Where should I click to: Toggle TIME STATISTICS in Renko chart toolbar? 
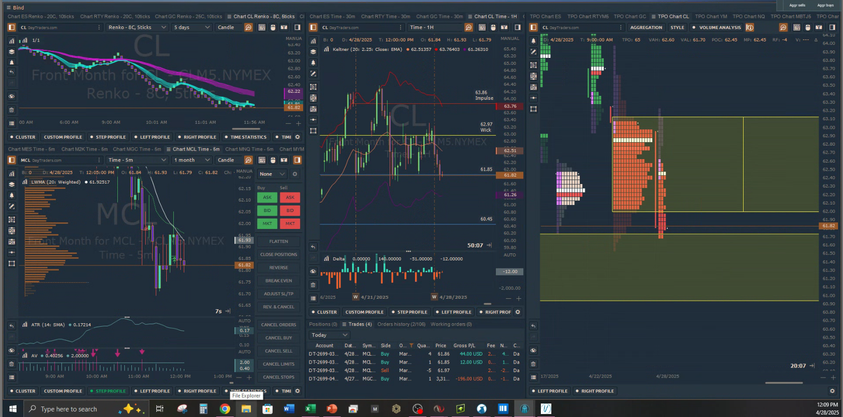pos(246,137)
